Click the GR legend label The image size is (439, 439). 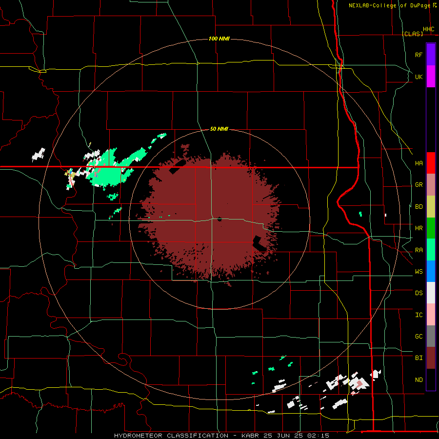tap(419, 185)
